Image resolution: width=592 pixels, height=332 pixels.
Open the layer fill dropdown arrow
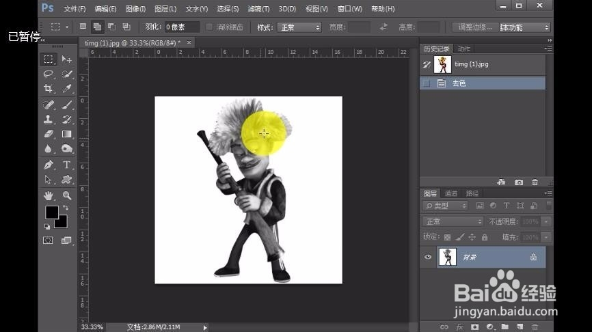pos(546,237)
